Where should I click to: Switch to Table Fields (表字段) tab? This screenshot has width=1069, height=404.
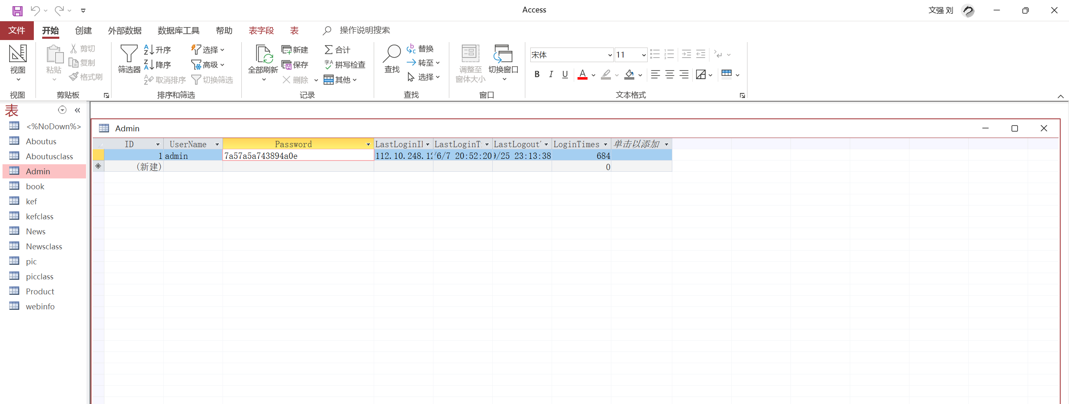pos(261,30)
